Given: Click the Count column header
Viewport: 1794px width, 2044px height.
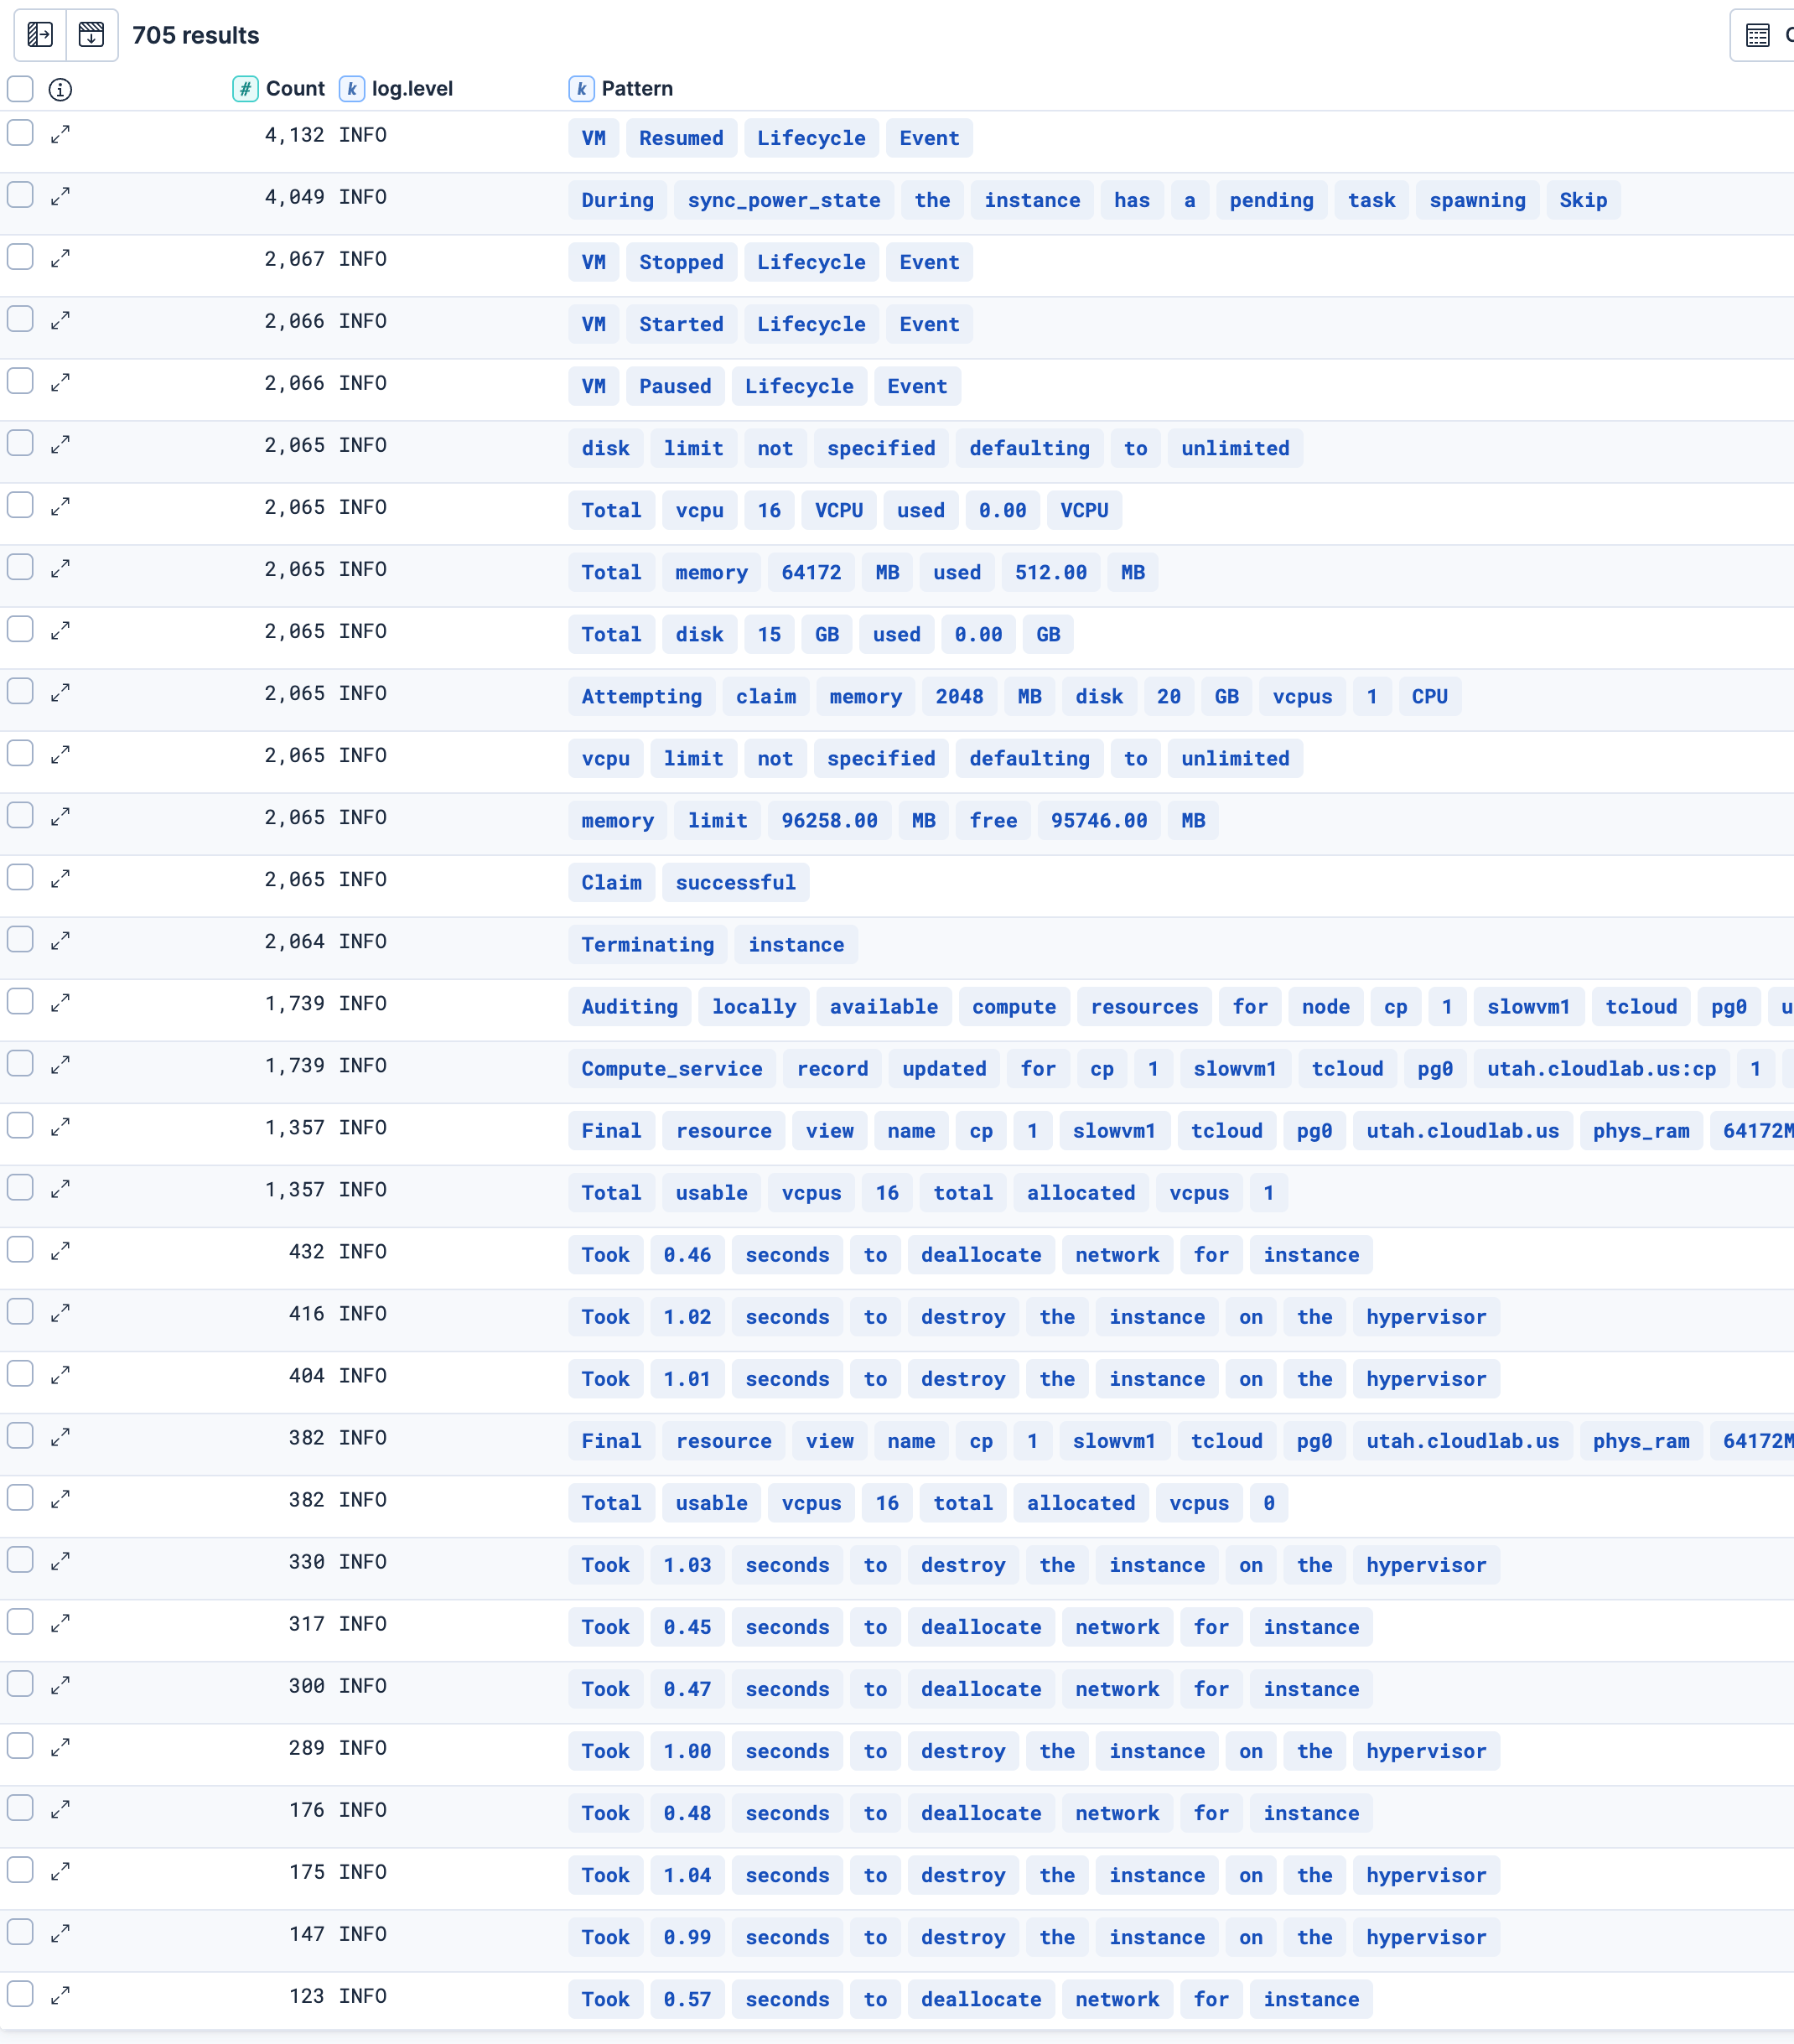Looking at the screenshot, I should (296, 89).
